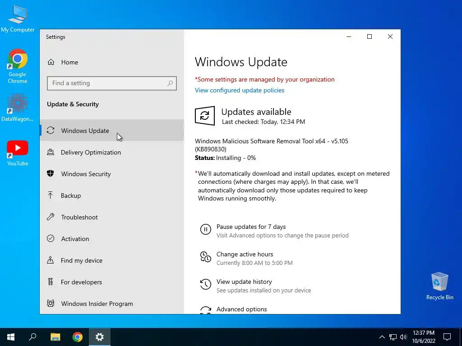This screenshot has height=346, width=462.
Task: Click the 'Update & Security' section heading
Action: [x=73, y=104]
